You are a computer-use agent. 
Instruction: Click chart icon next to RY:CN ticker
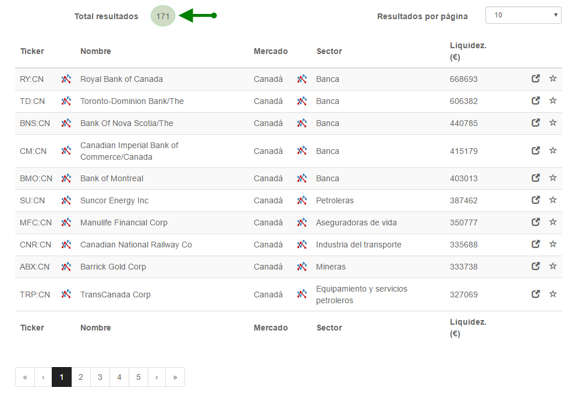(66, 79)
